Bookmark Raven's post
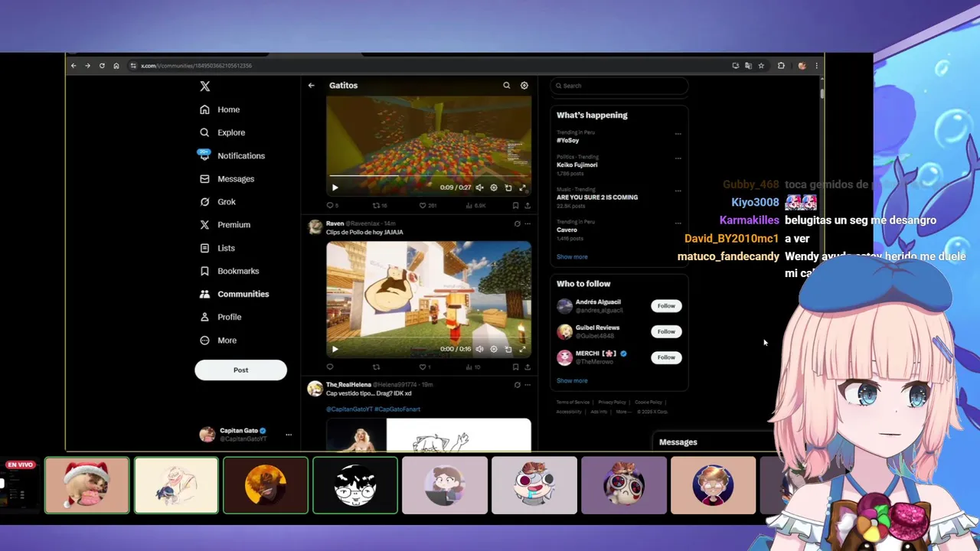This screenshot has width=980, height=551. tap(515, 367)
